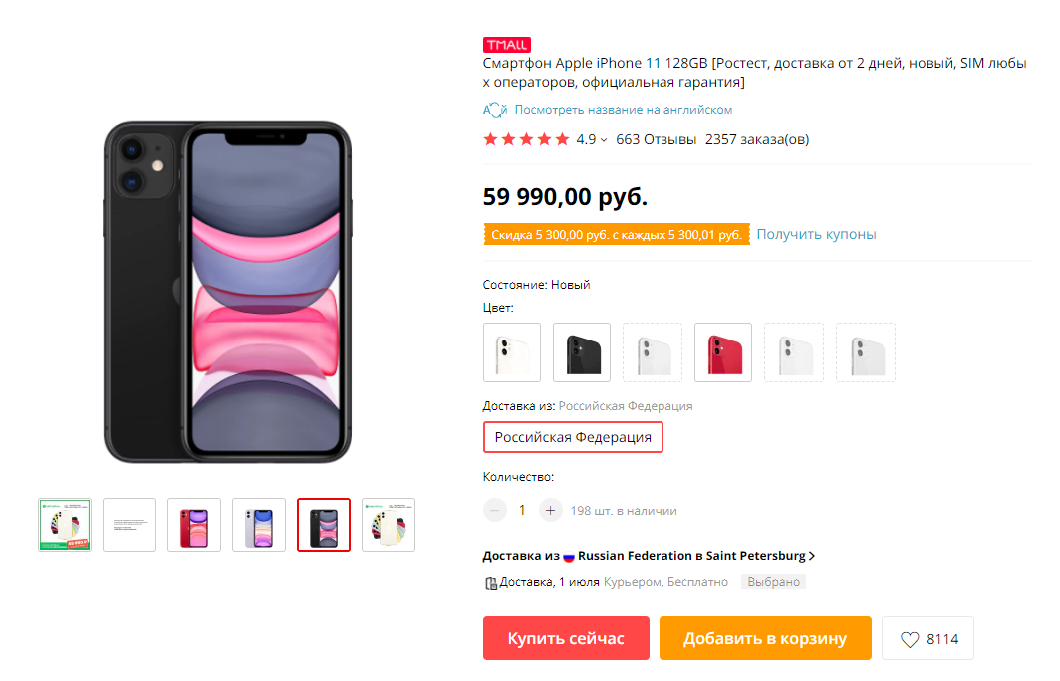Click the five-star rating icons
The height and width of the screenshot is (681, 1060).
pos(526,139)
